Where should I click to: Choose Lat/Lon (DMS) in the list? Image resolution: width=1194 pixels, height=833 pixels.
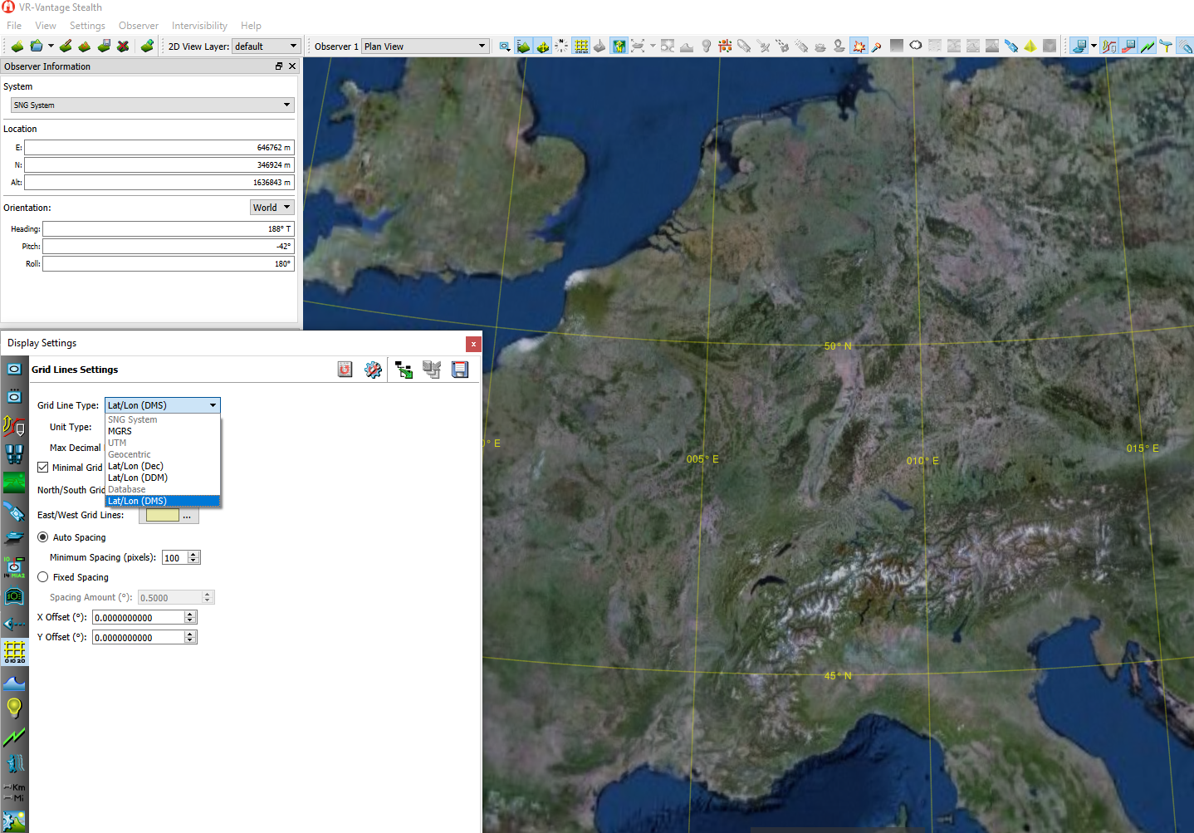pos(163,501)
